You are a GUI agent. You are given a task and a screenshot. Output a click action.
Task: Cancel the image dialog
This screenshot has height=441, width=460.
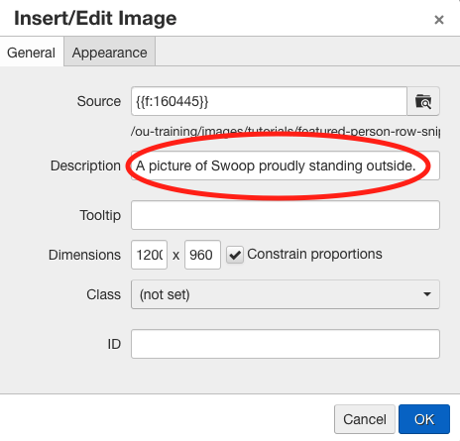pyautogui.click(x=365, y=419)
